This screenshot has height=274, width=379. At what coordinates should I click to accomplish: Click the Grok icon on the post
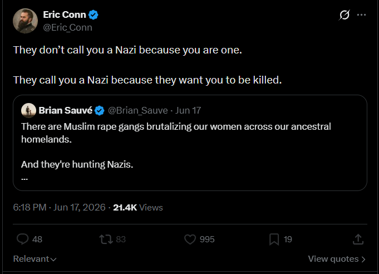344,15
